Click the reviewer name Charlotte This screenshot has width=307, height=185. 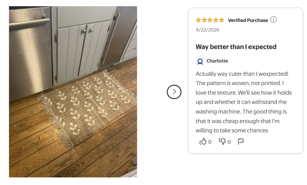(217, 61)
